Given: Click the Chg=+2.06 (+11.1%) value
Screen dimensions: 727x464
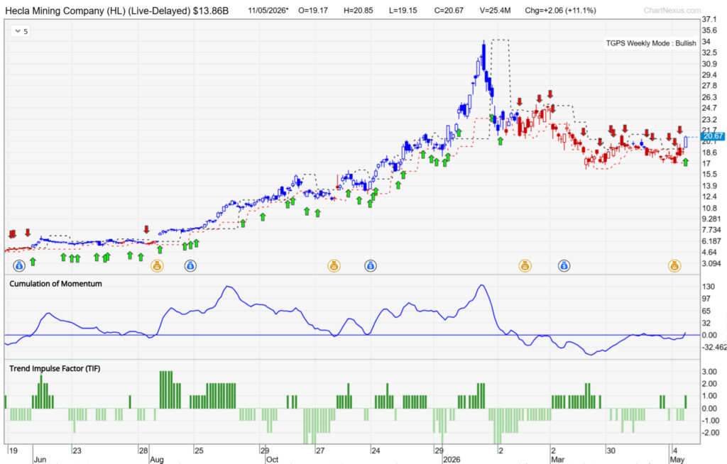Looking at the screenshot, I should (561, 10).
